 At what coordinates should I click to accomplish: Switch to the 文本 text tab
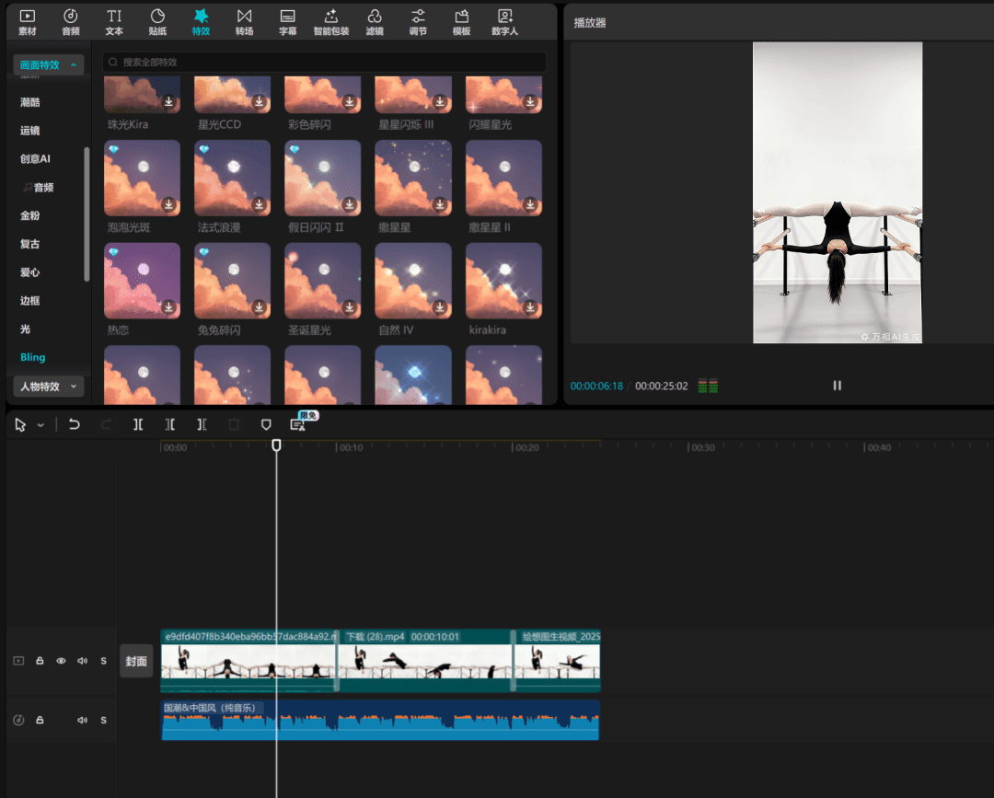[x=114, y=22]
